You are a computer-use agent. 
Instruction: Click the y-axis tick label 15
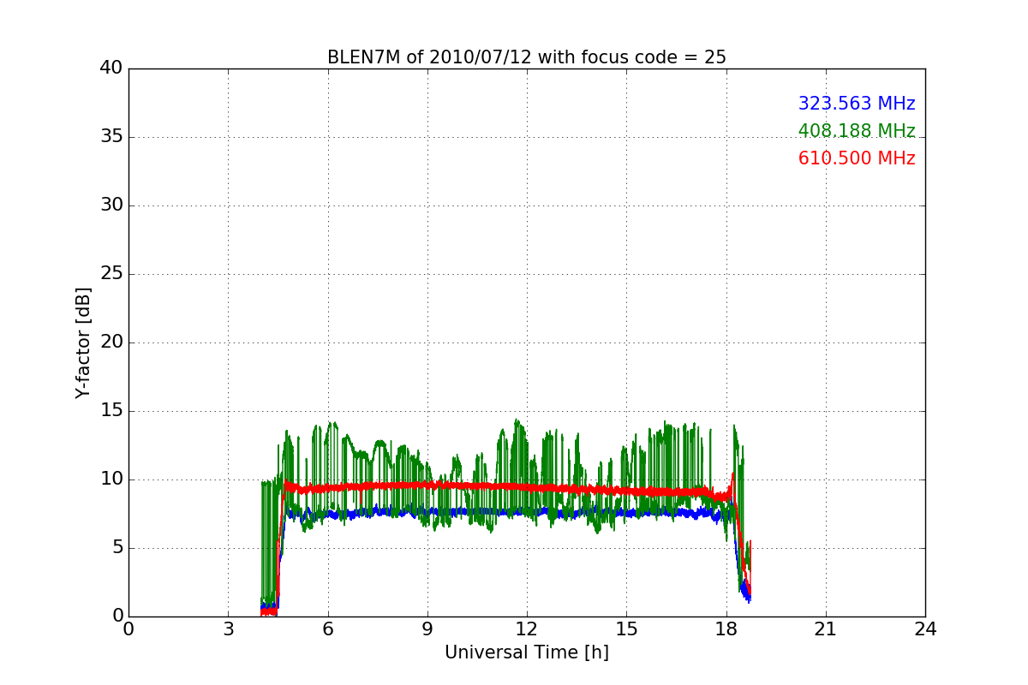tap(111, 411)
